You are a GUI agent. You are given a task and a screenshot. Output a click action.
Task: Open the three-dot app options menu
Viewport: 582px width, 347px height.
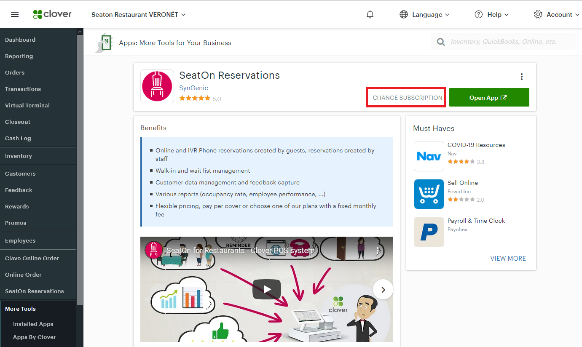coord(522,77)
